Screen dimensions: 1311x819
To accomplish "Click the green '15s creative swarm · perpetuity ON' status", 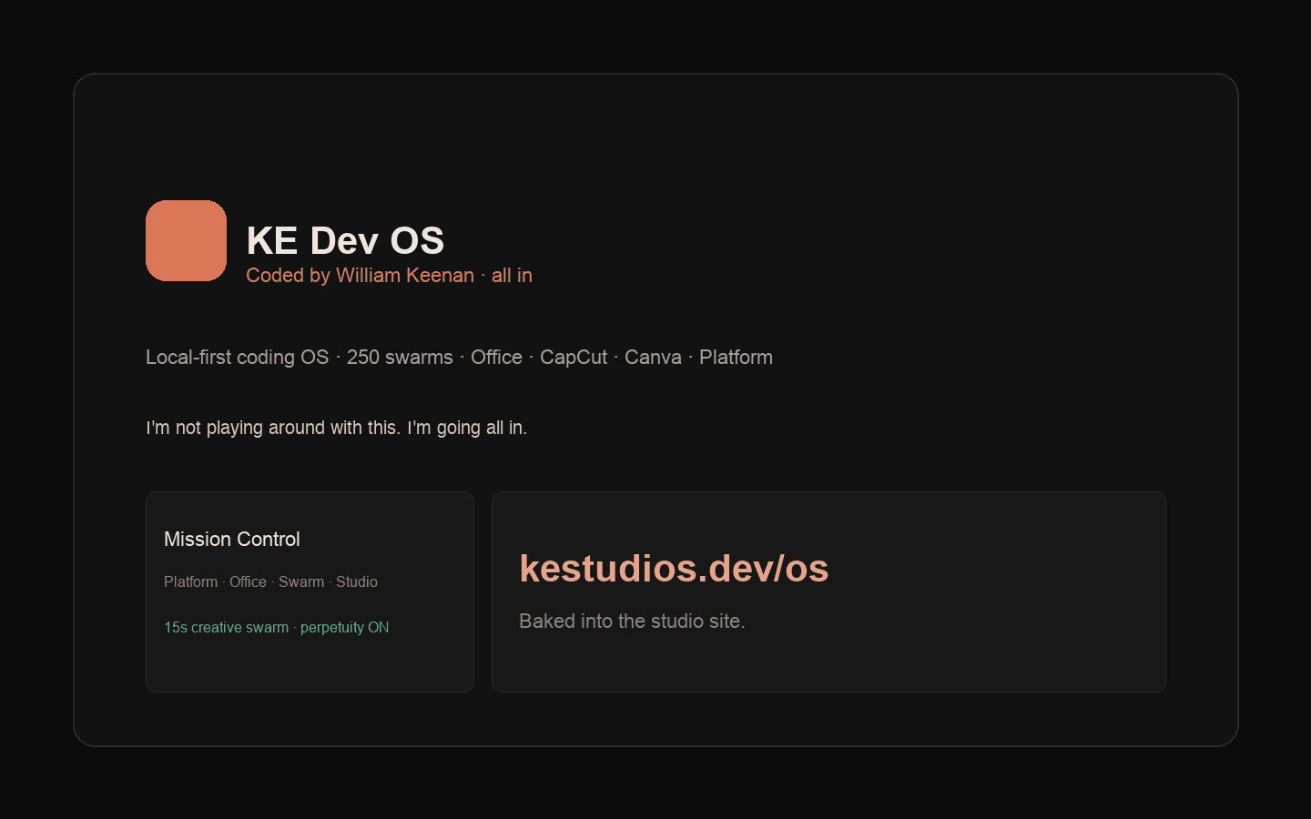I will (276, 627).
